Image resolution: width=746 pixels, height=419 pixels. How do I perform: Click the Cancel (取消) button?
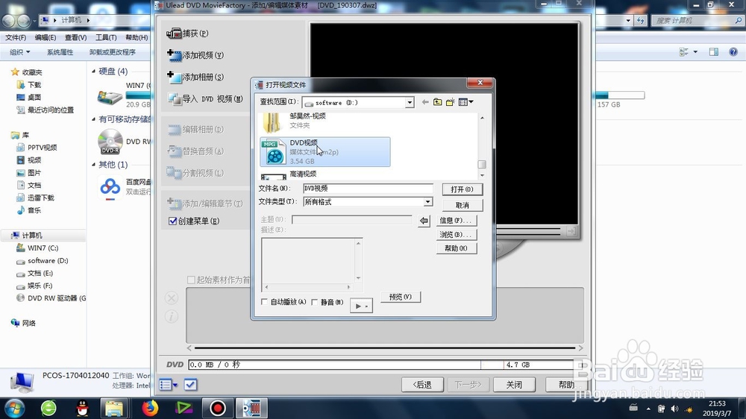462,205
